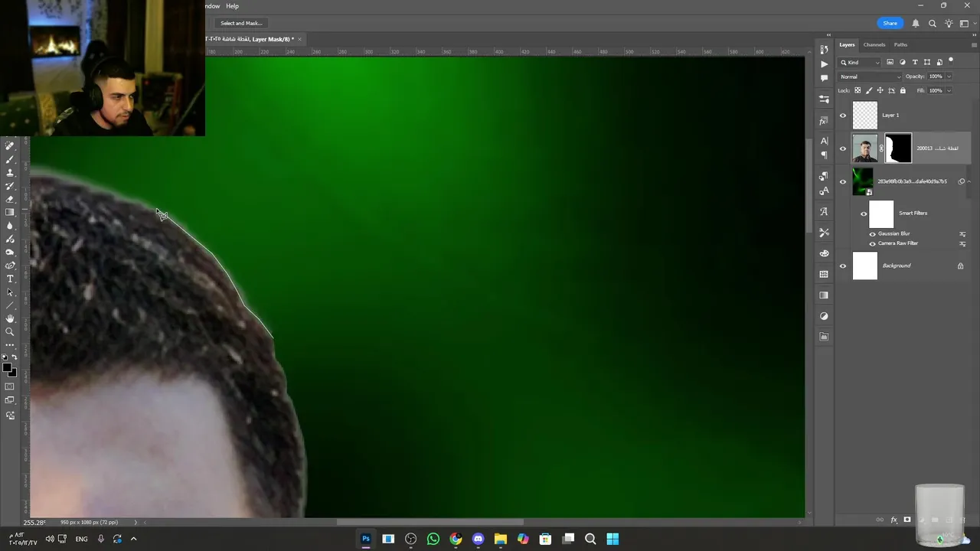Toggle Quick Mask mode icon
This screenshot has width=980, height=551.
click(10, 386)
